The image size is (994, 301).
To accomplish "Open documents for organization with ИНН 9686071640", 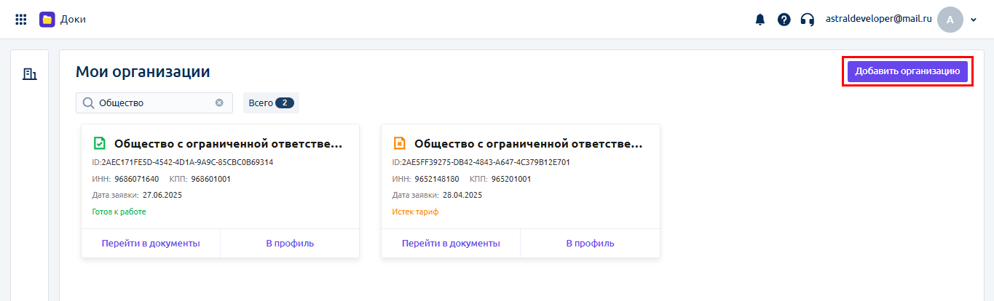I will coord(151,243).
